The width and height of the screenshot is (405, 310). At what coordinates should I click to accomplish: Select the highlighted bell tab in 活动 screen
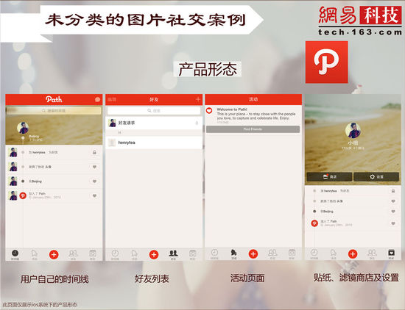click(233, 254)
